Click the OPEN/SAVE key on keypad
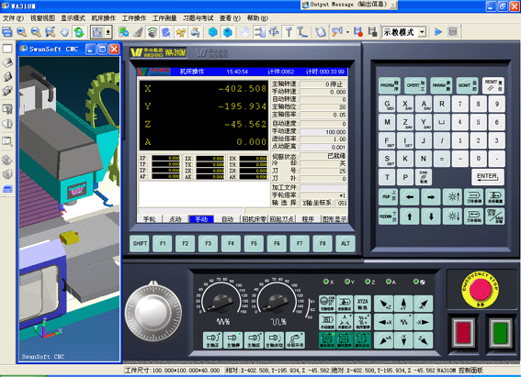This screenshot has height=377, width=521. [495, 216]
